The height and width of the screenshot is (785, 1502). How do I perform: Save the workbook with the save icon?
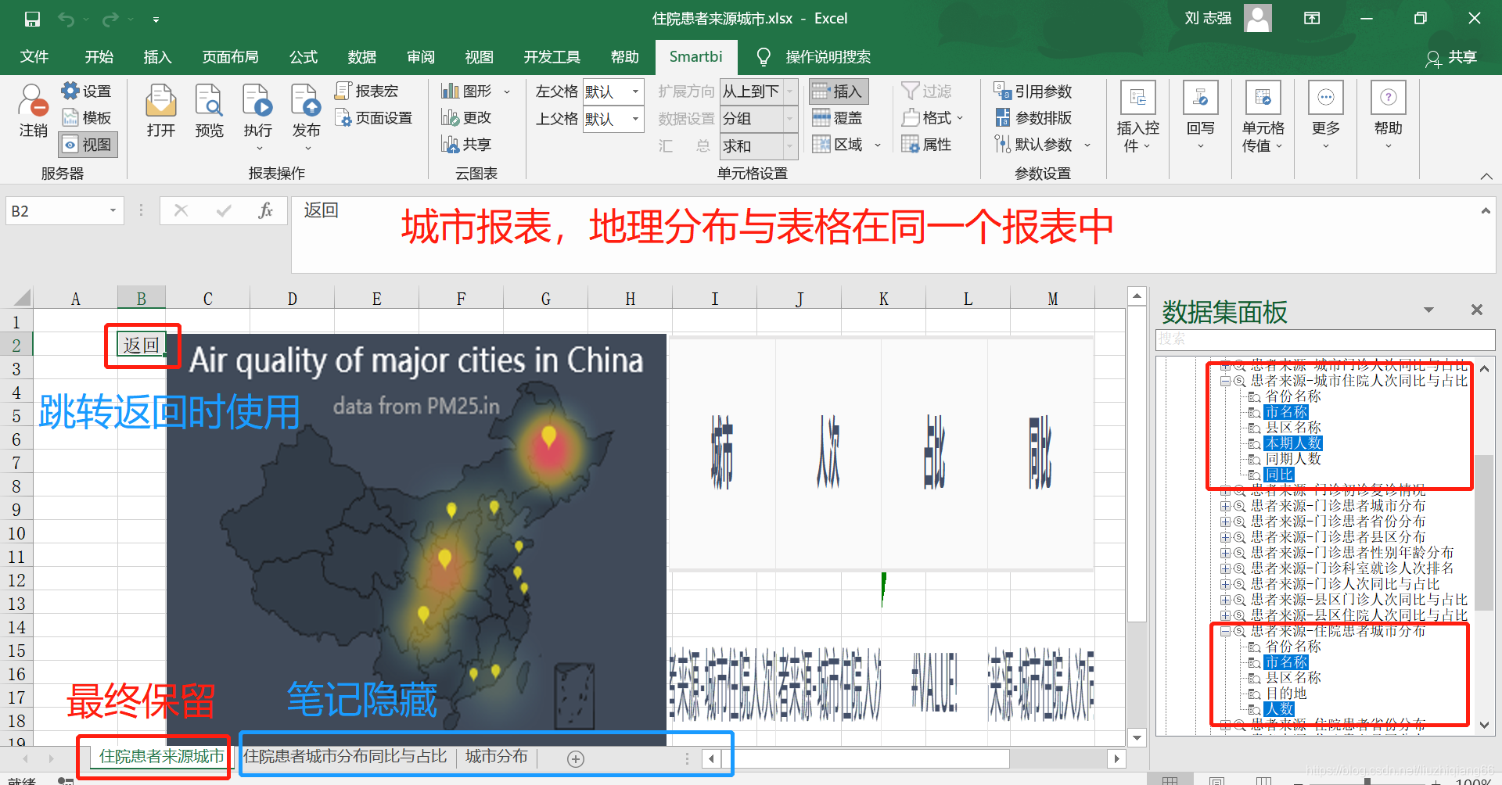[x=32, y=19]
